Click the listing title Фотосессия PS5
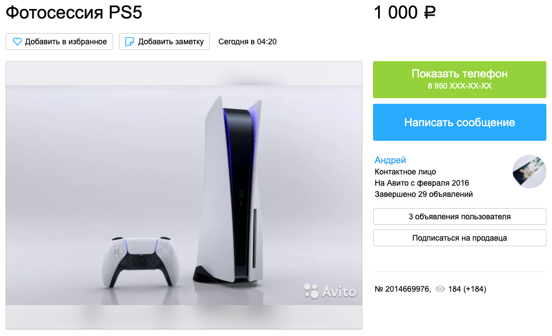Image resolution: width=552 pixels, height=336 pixels. click(74, 12)
